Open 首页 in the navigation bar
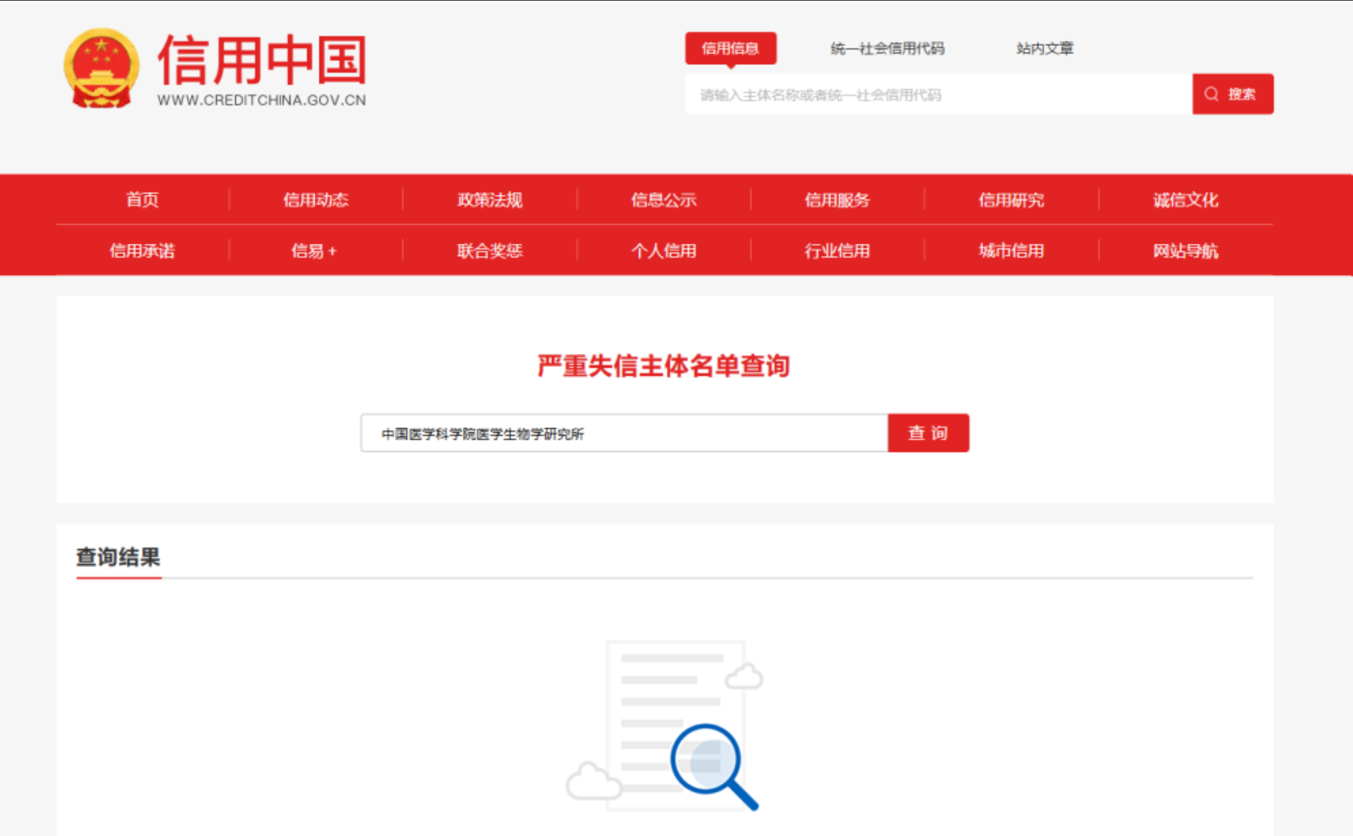This screenshot has height=836, width=1353. [x=143, y=200]
